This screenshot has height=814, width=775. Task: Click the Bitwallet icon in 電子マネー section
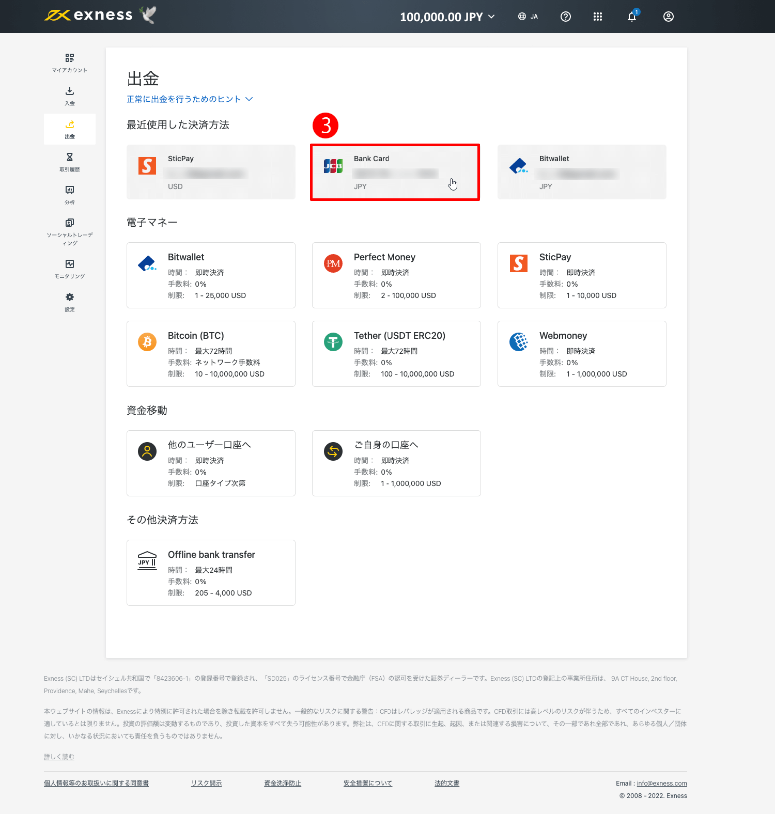point(147,263)
